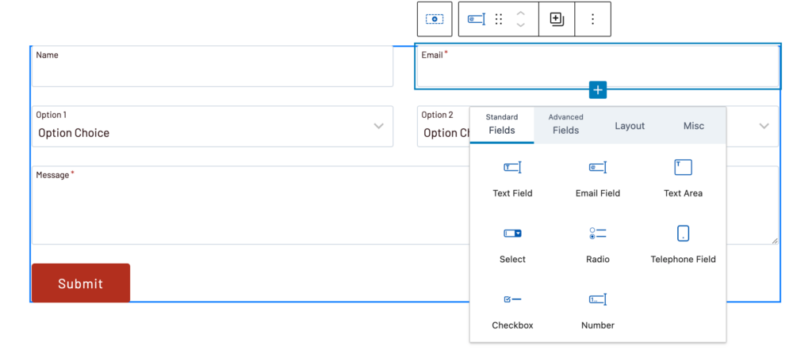Screen dimensions: 812x361
Task: Add a Text Area block
Action: (x=683, y=177)
